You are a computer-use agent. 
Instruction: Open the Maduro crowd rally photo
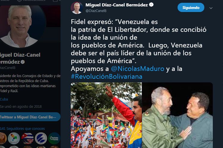pyautogui.click(x=106, y=115)
